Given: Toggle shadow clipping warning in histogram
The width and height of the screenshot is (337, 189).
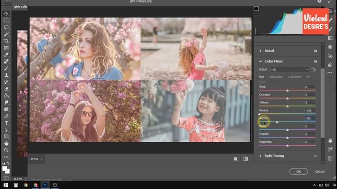Looking at the screenshot, I should [256, 8].
